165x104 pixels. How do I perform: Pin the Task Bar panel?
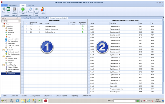point(17,18)
